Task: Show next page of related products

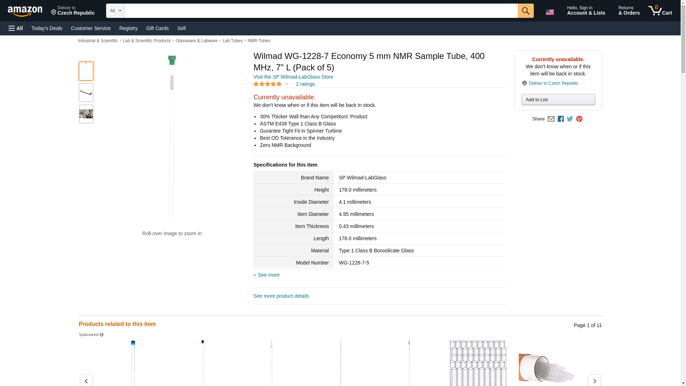Action: tap(594, 381)
